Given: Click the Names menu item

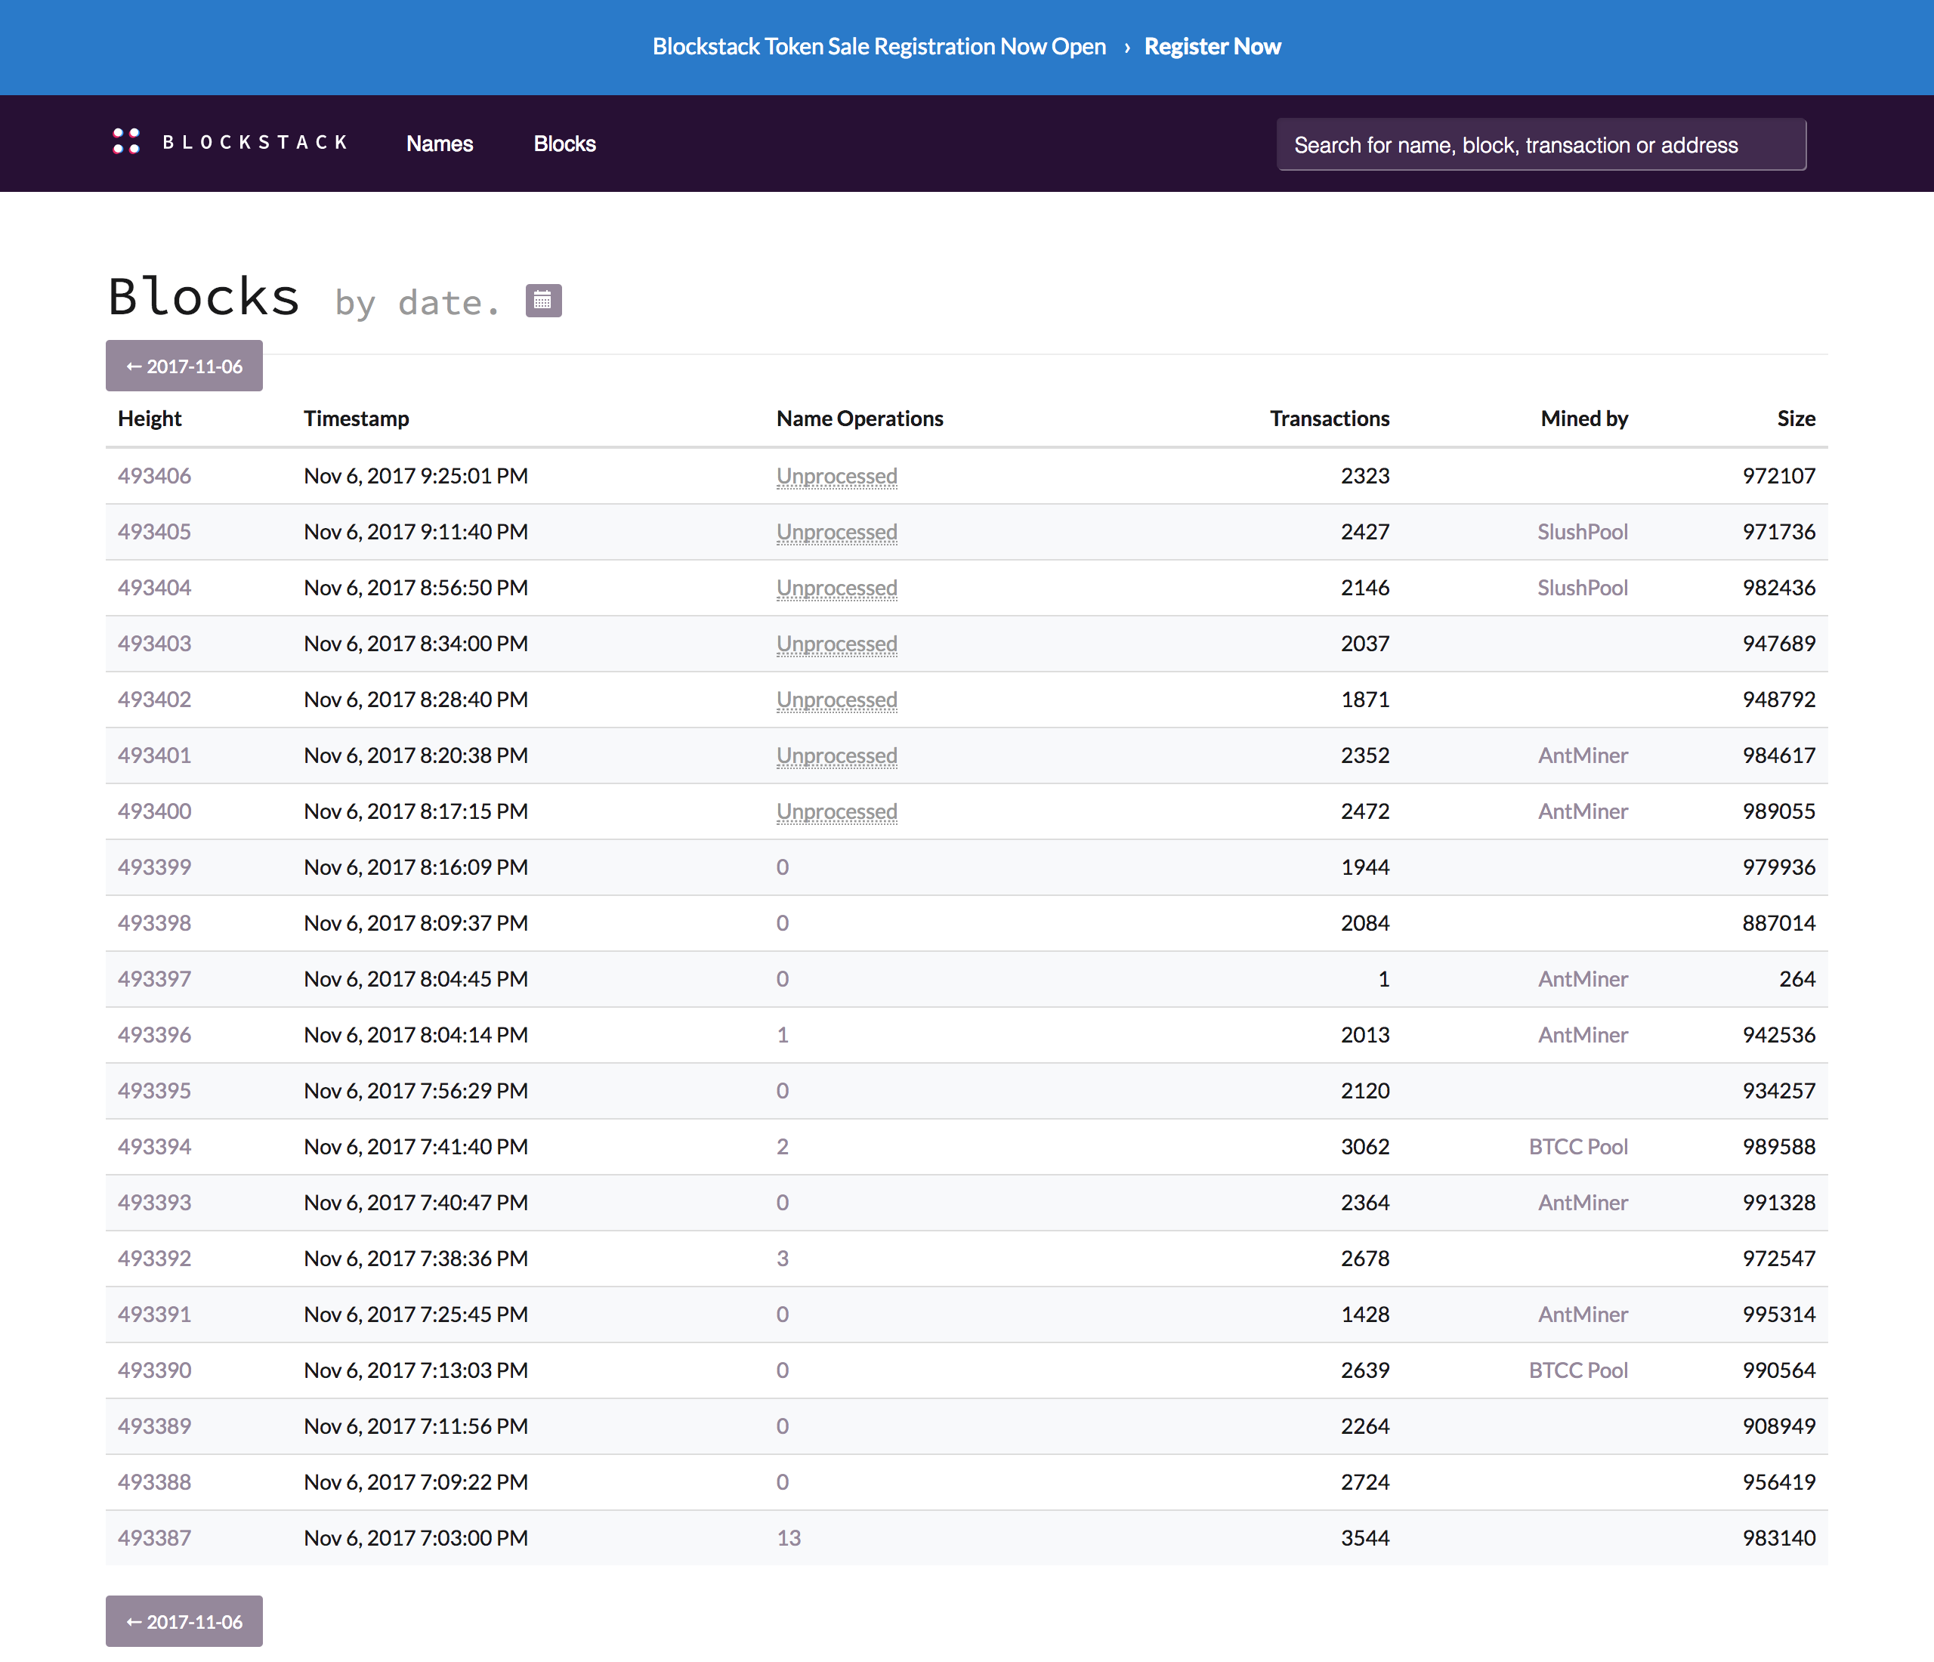Looking at the screenshot, I should 440,143.
